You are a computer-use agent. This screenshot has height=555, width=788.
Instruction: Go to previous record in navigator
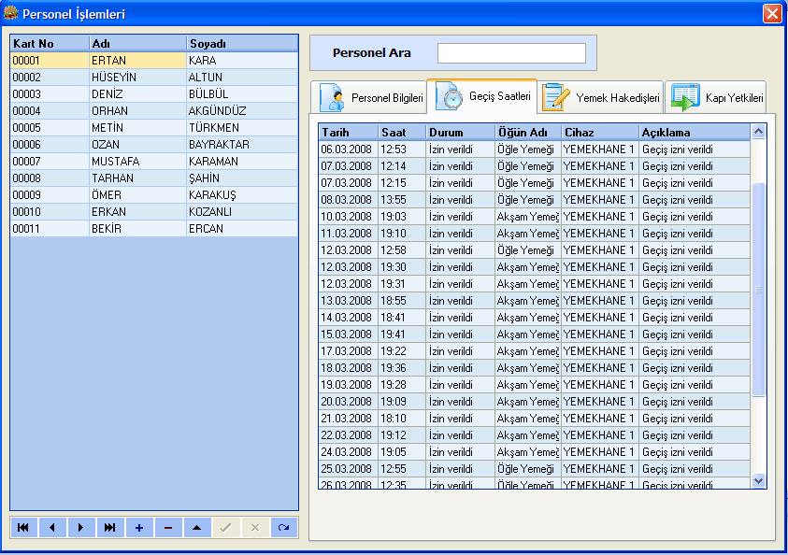[x=51, y=528]
